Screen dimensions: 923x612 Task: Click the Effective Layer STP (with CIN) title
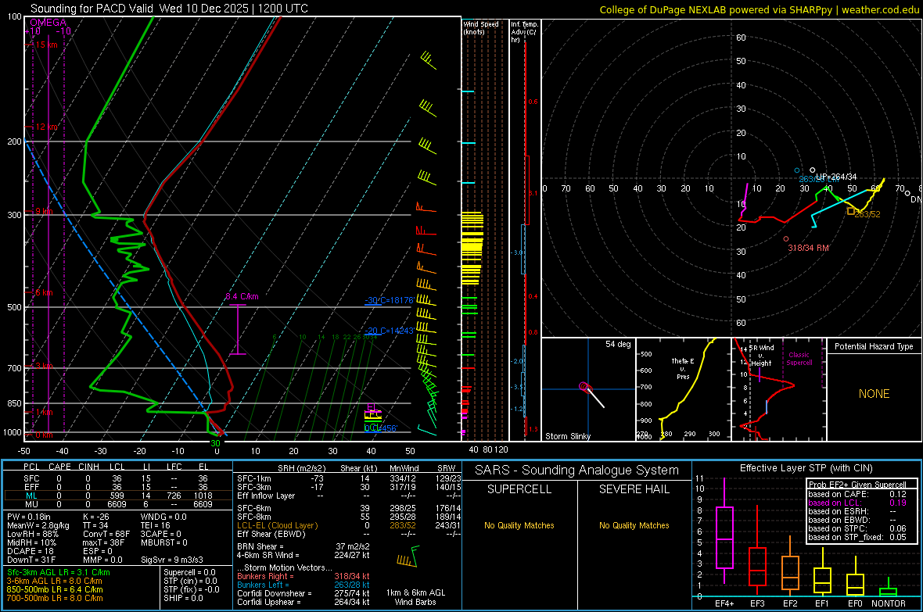[x=806, y=468]
